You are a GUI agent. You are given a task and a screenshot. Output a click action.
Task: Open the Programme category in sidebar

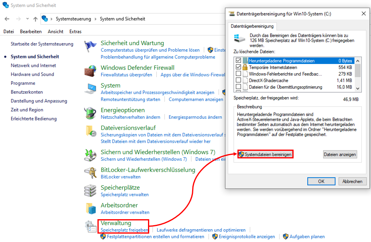[x=23, y=83]
